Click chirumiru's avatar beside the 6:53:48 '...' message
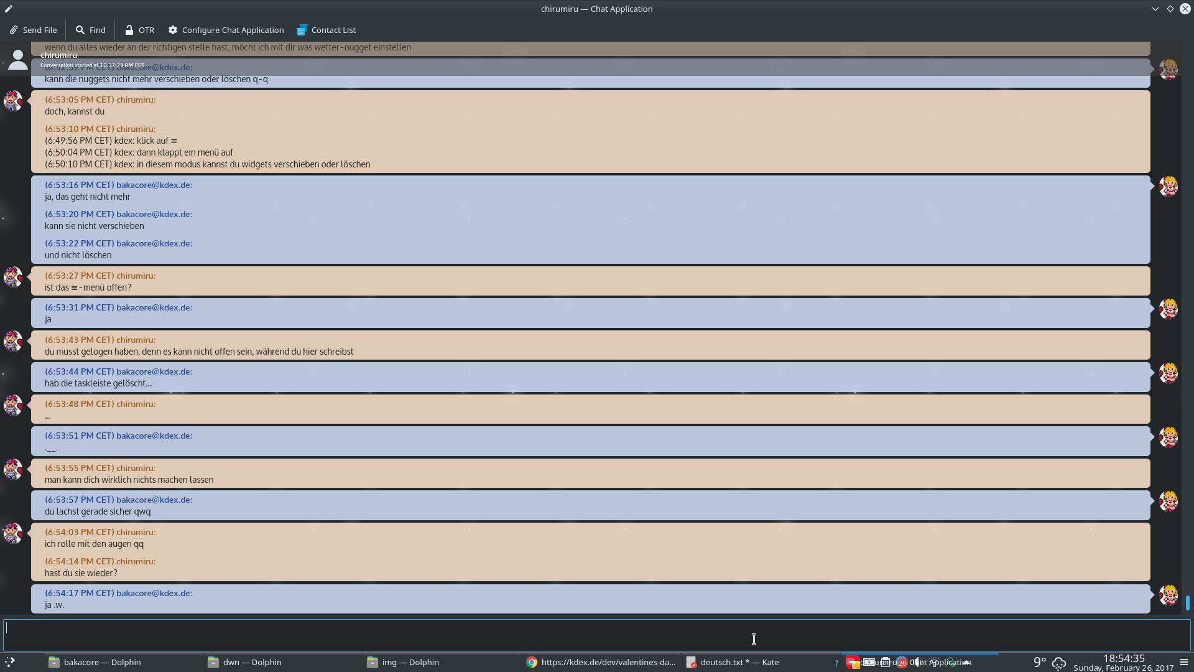Screen dimensions: 1194x672 coord(13,405)
